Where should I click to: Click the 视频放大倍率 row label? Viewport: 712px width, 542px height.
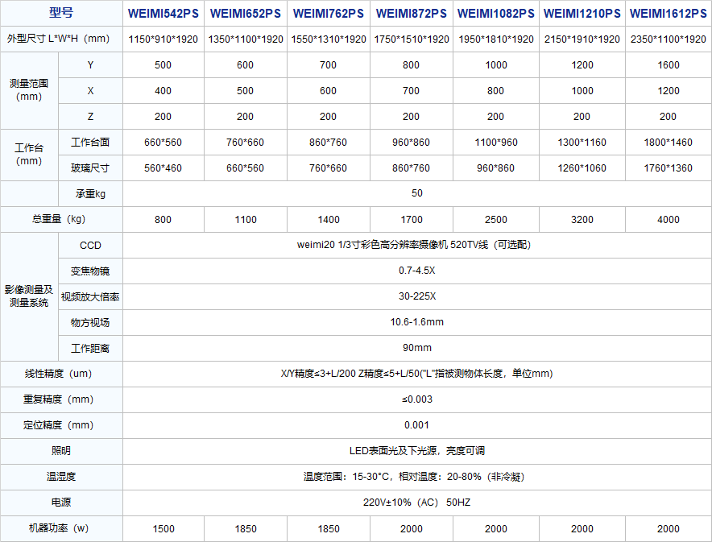pos(90,297)
